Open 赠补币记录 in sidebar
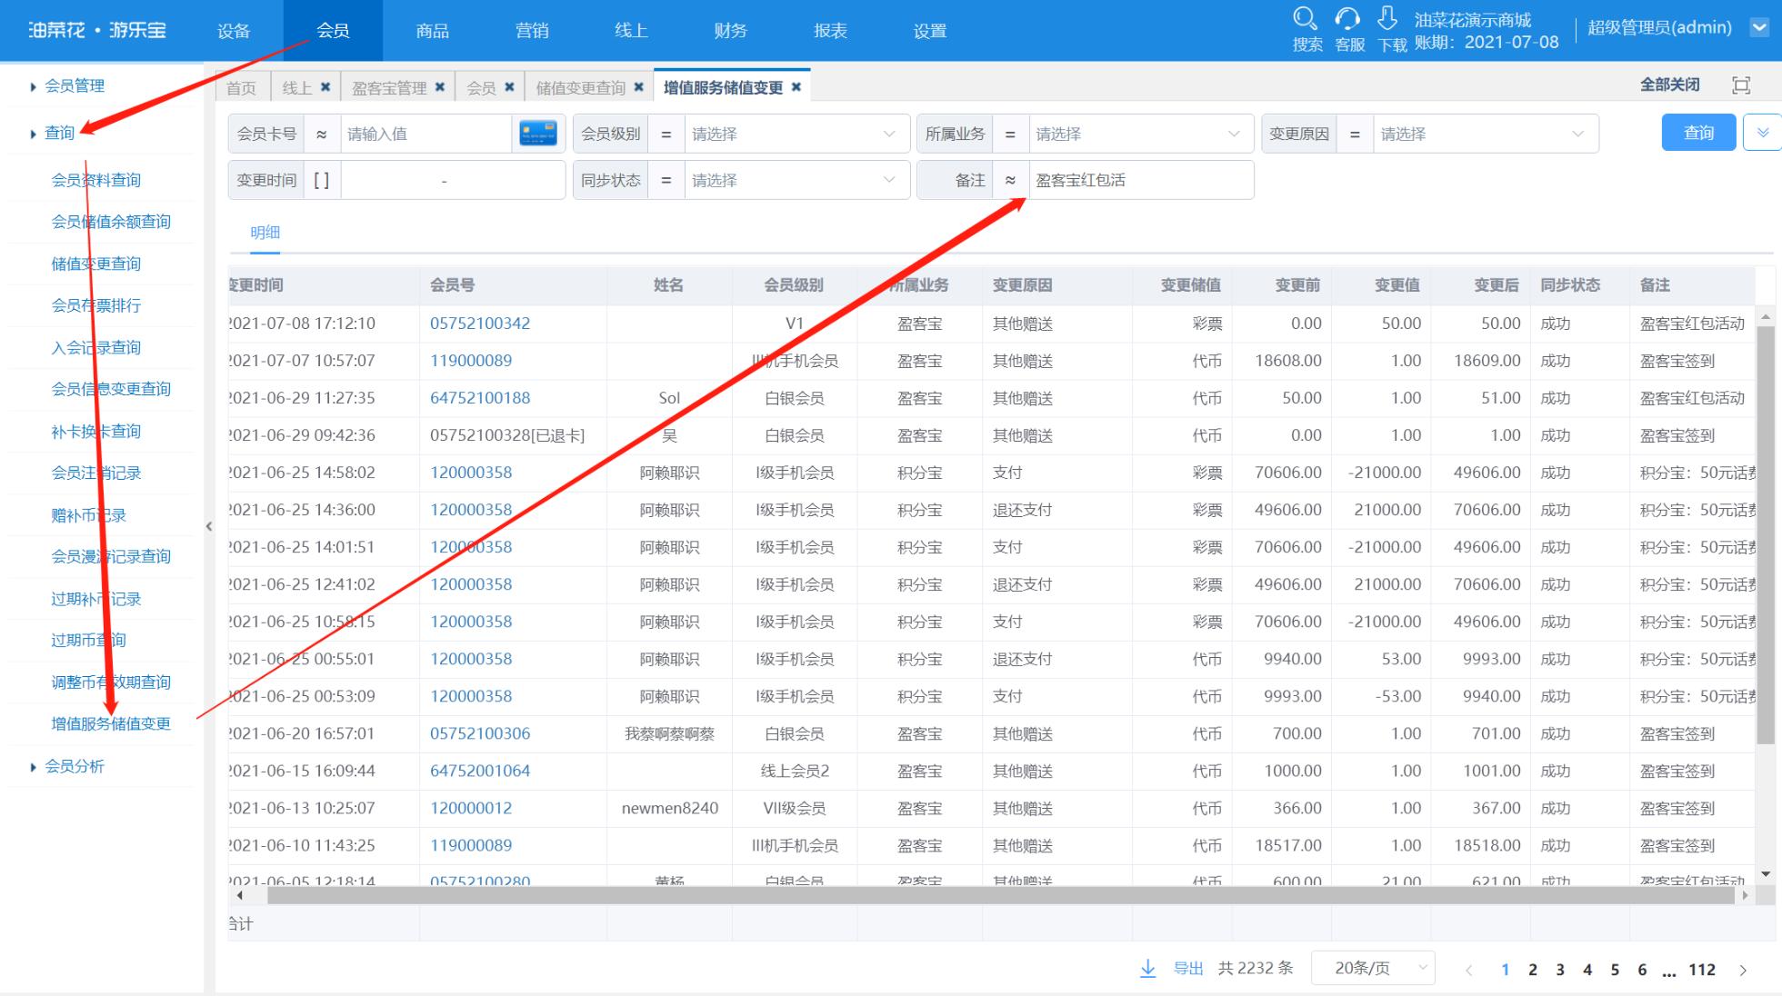This screenshot has height=996, width=1782. [88, 515]
